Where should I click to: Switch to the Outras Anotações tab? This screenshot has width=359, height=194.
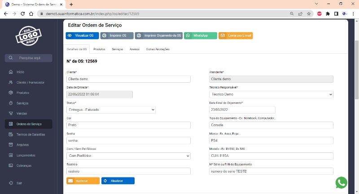158,49
